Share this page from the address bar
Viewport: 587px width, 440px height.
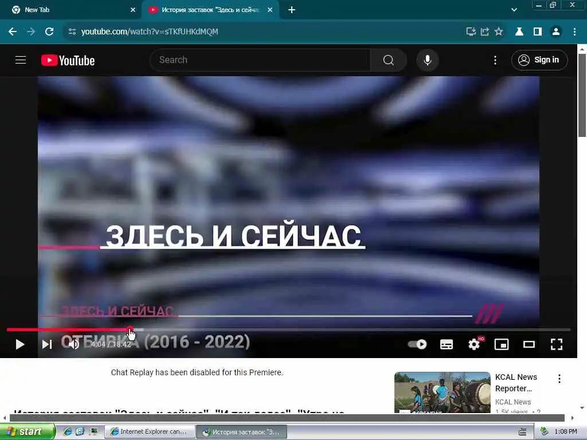[x=485, y=32]
